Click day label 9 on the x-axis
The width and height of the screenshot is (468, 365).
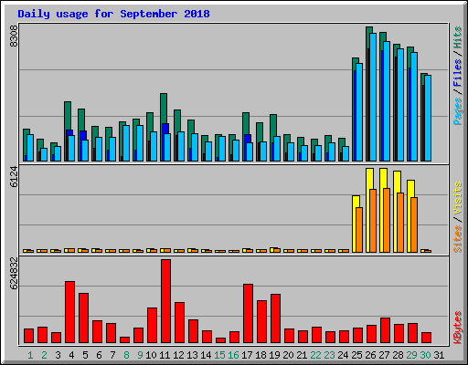[x=140, y=355]
